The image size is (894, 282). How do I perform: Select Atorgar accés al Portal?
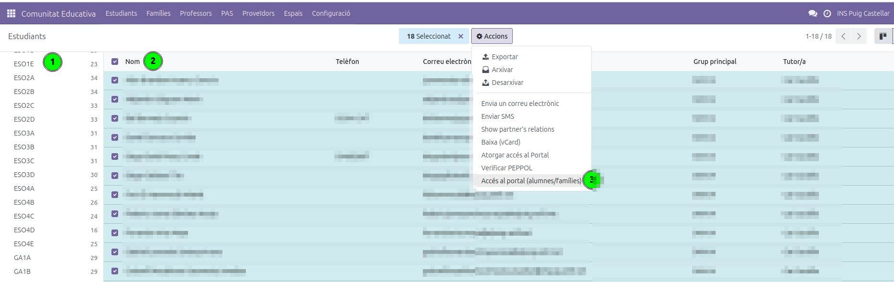click(515, 155)
